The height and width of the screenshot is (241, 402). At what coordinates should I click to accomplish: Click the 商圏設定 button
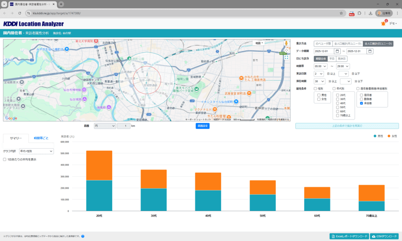(202, 126)
